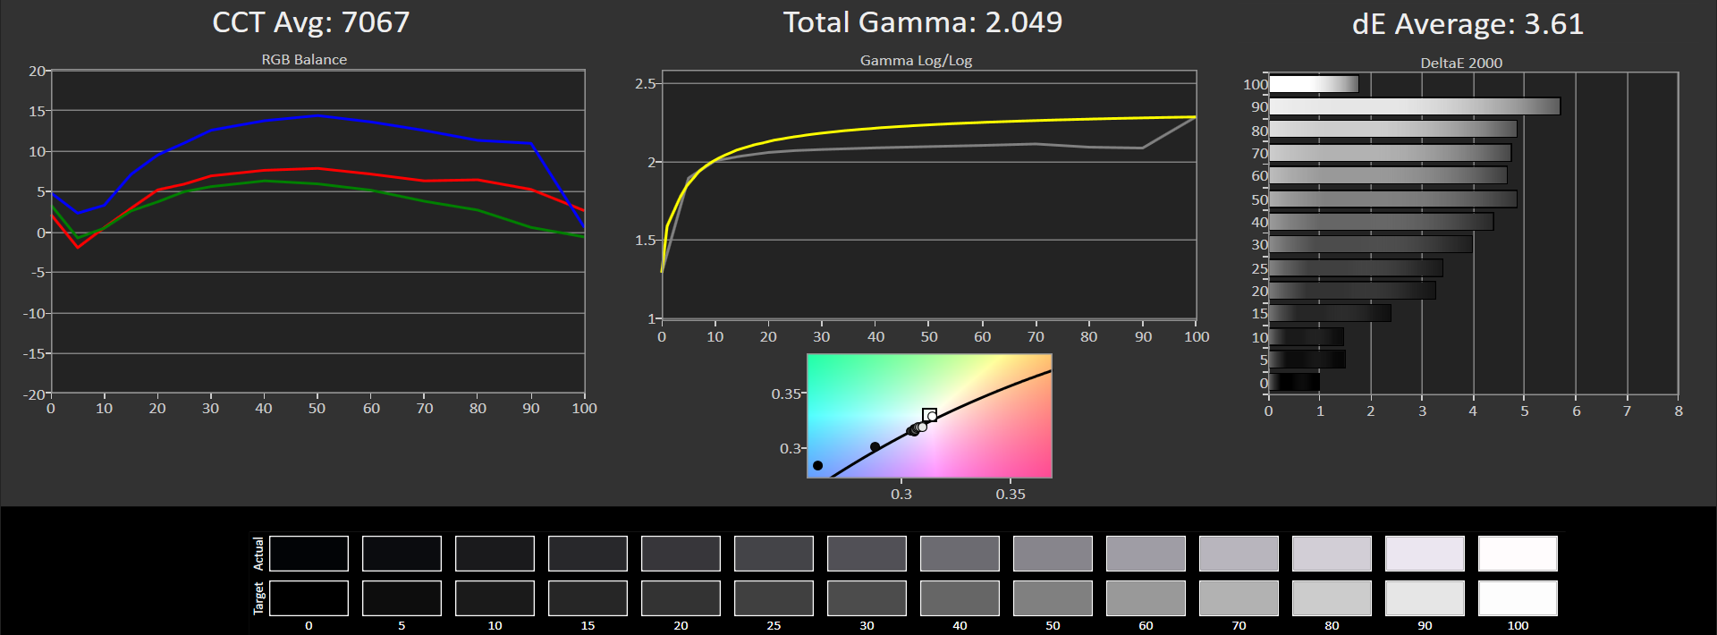The width and height of the screenshot is (1717, 635).
Task: Pick the Target swatch for level 50
Action: click(x=1053, y=598)
